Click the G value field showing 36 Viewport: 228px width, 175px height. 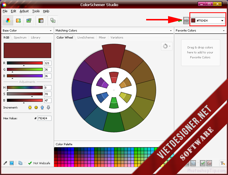tap(48, 69)
